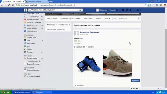Open the Фото group tab
Image resolution: width=167 pixels, height=94 pixels.
point(98,19)
